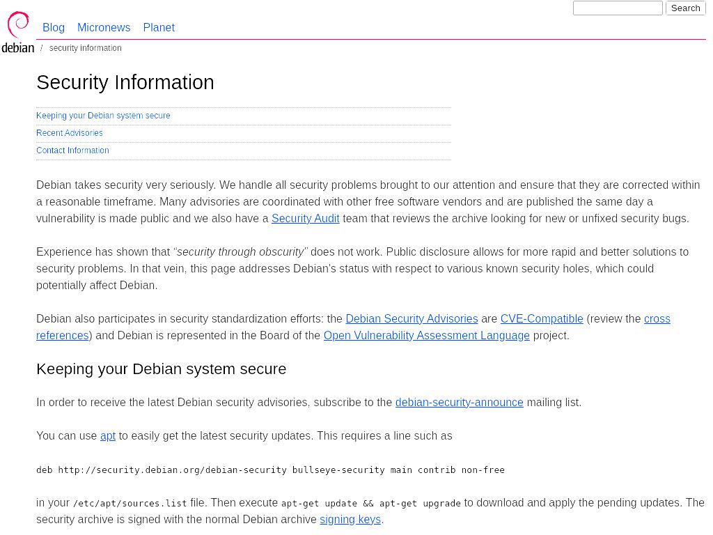Focus the search text field

coord(618,8)
